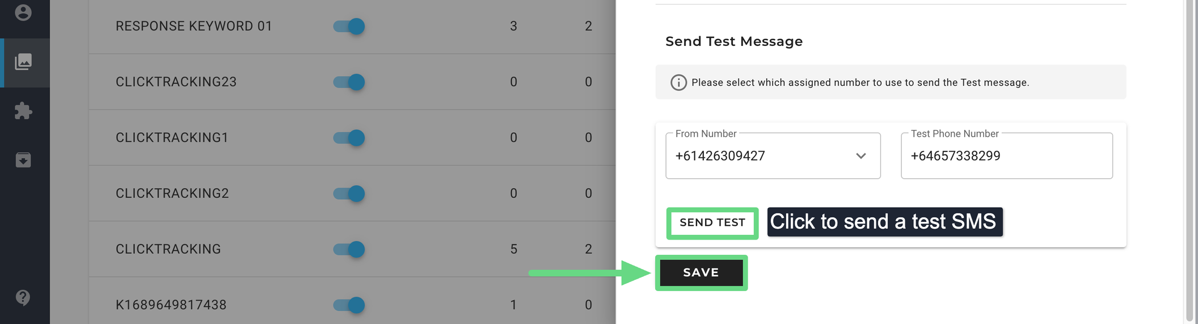Toggle the CLICKTRACKING keyword switch
Image resolution: width=1198 pixels, height=324 pixels.
(x=349, y=249)
